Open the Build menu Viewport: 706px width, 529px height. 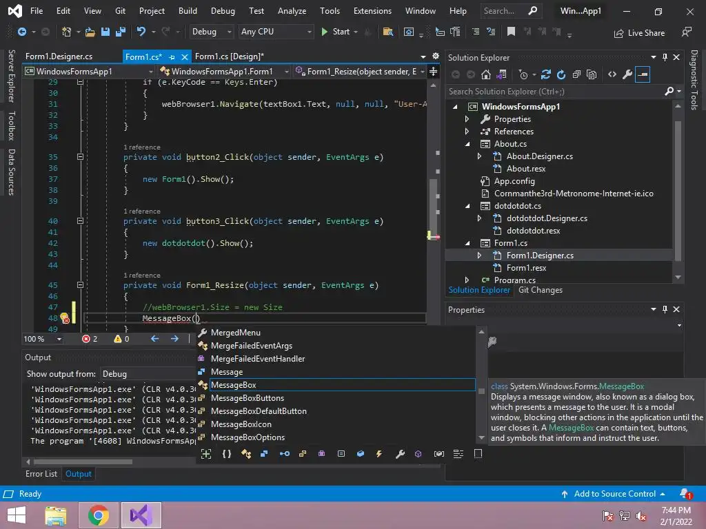pos(188,11)
